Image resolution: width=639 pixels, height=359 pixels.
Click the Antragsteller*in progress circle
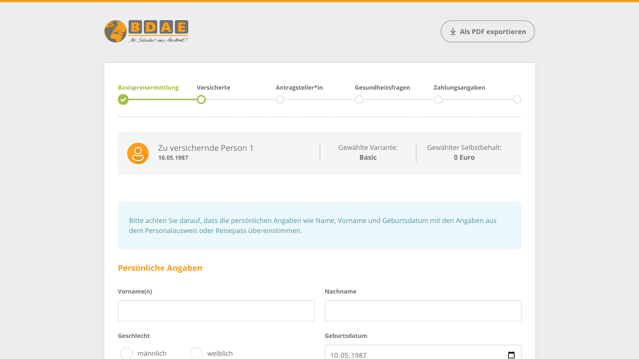click(280, 99)
